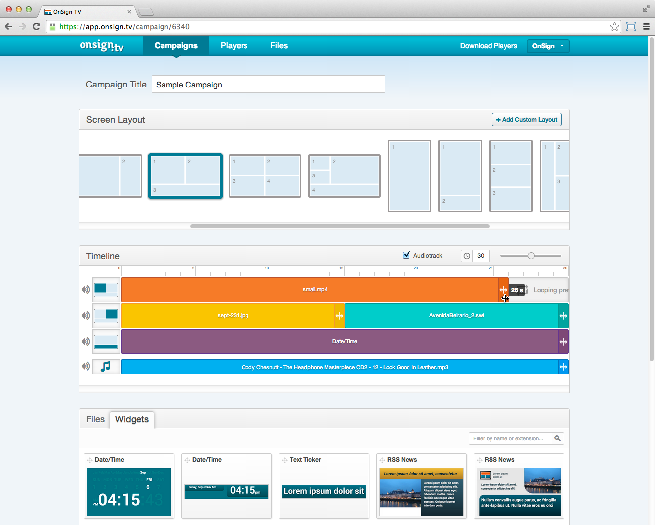Viewport: 655px width, 525px height.
Task: Uncheck the Audiotrack checkbox
Action: [406, 255]
